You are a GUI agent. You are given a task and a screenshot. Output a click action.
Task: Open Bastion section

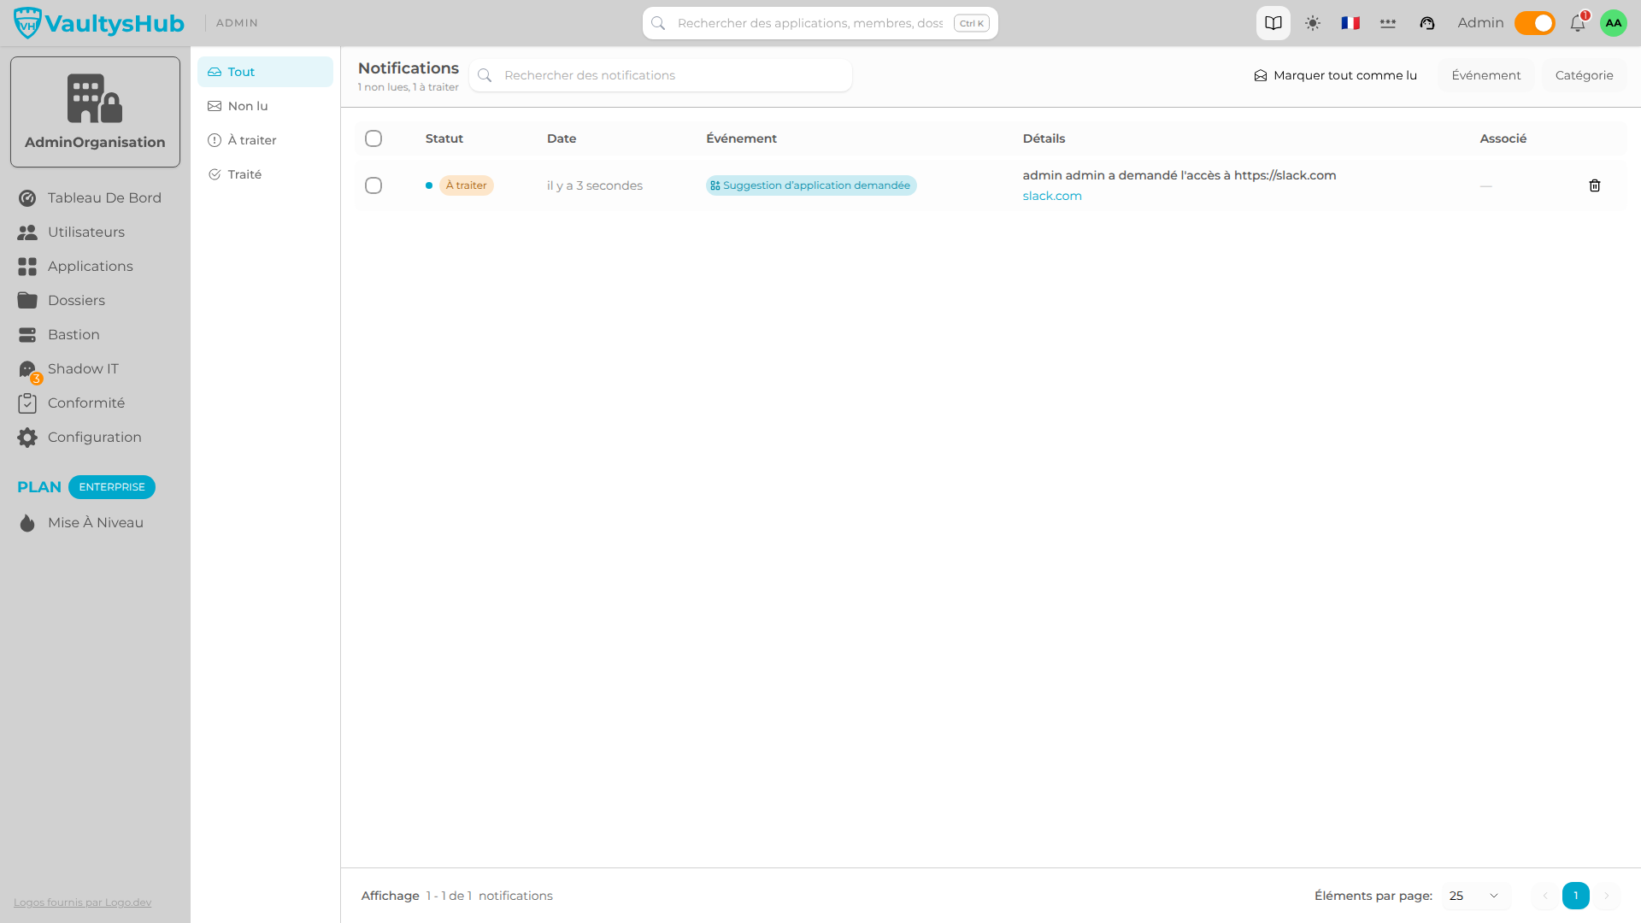[x=95, y=334]
